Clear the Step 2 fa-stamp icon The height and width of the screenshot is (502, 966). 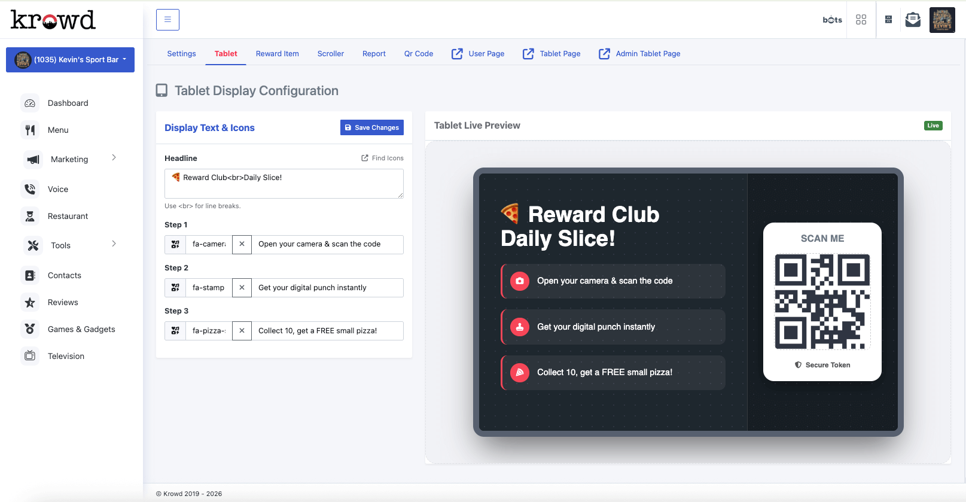coord(242,288)
